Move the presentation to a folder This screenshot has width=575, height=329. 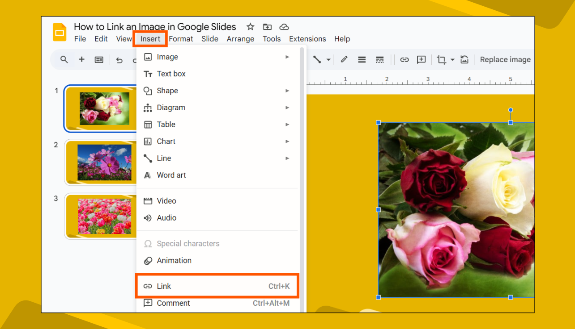click(x=267, y=27)
